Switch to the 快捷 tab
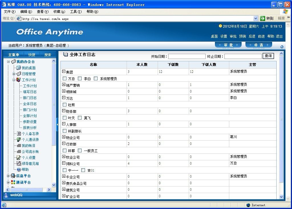292x209 pixels. click(32, 55)
